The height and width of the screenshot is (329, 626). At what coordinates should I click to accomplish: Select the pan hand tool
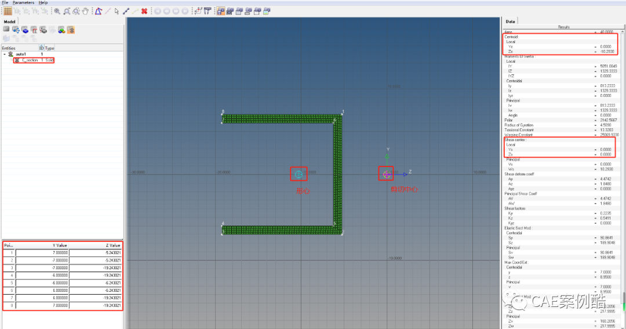point(85,11)
